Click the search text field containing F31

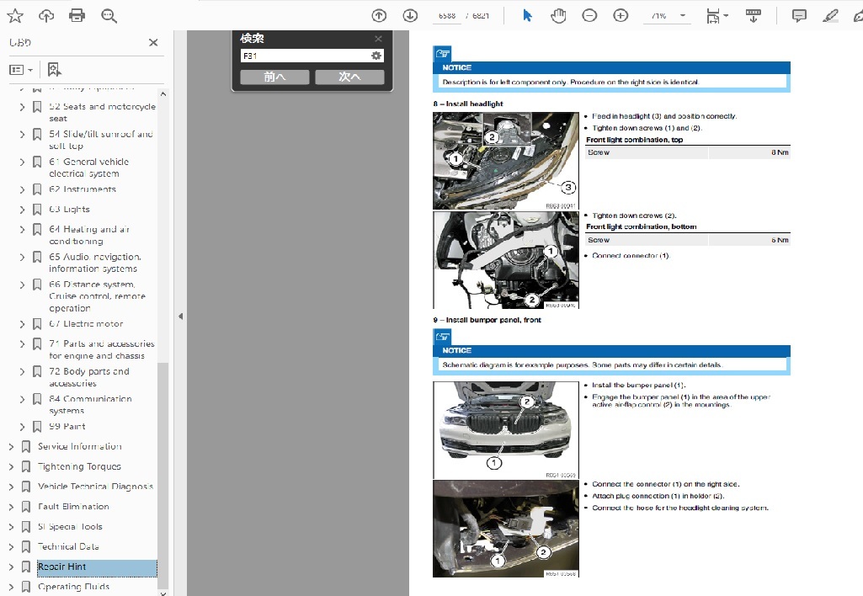[306, 56]
